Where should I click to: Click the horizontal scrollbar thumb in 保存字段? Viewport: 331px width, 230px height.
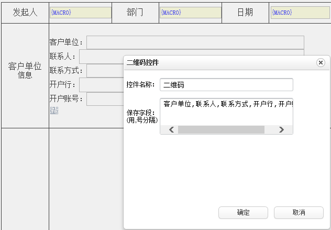pyautogui.click(x=220, y=129)
